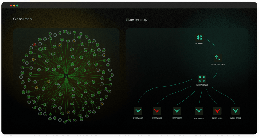Click the "IN1307_AP005" label
259x138 pixels.
pos(138,118)
